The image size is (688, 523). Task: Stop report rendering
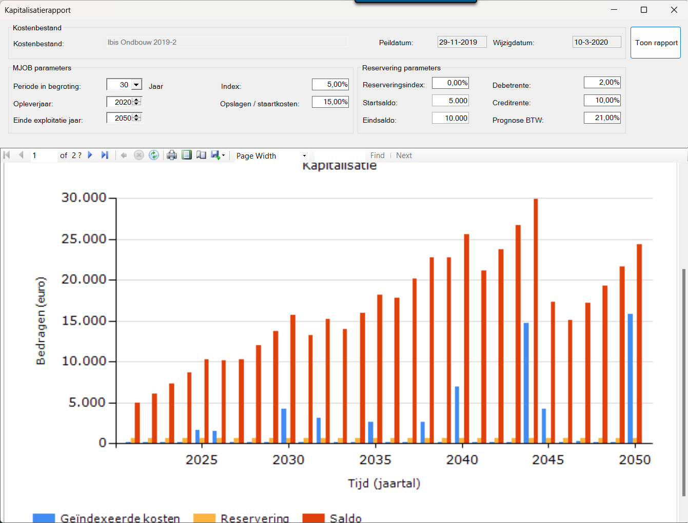(x=139, y=155)
